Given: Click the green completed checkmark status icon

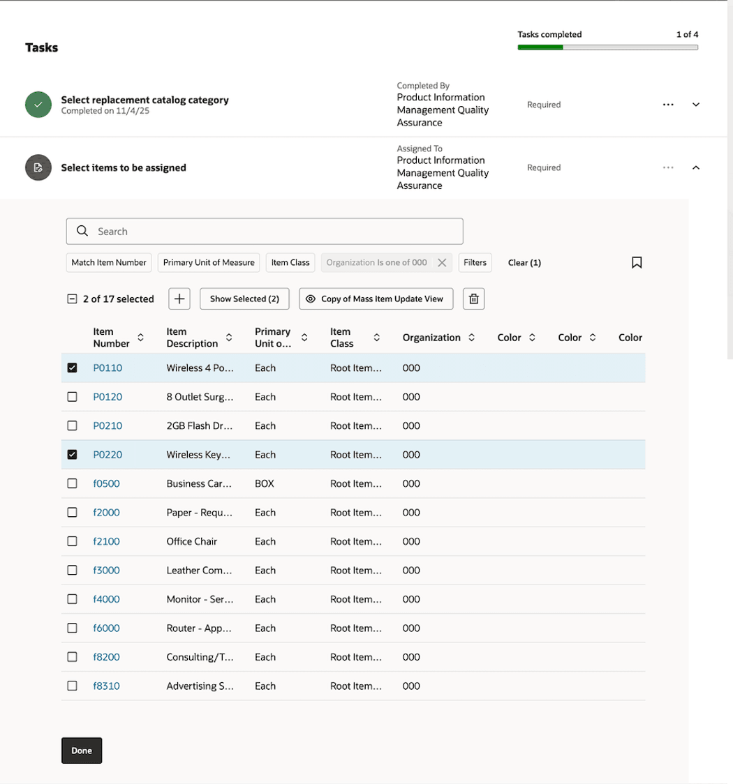Looking at the screenshot, I should click(x=38, y=105).
